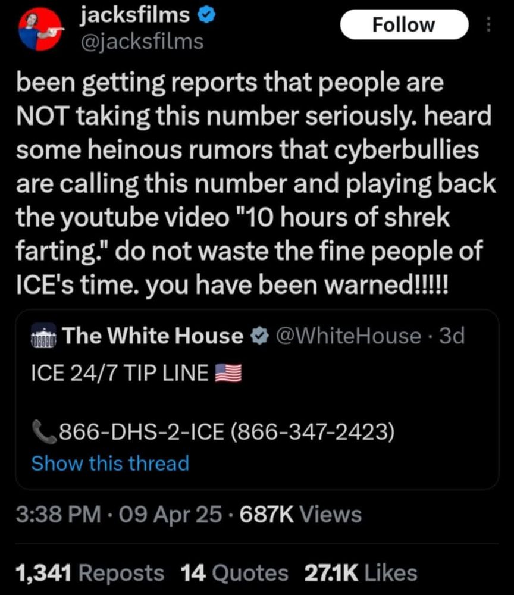Screen dimensions: 514x595
Task: Click The White House avatar icon
Action: pyautogui.click(x=43, y=336)
